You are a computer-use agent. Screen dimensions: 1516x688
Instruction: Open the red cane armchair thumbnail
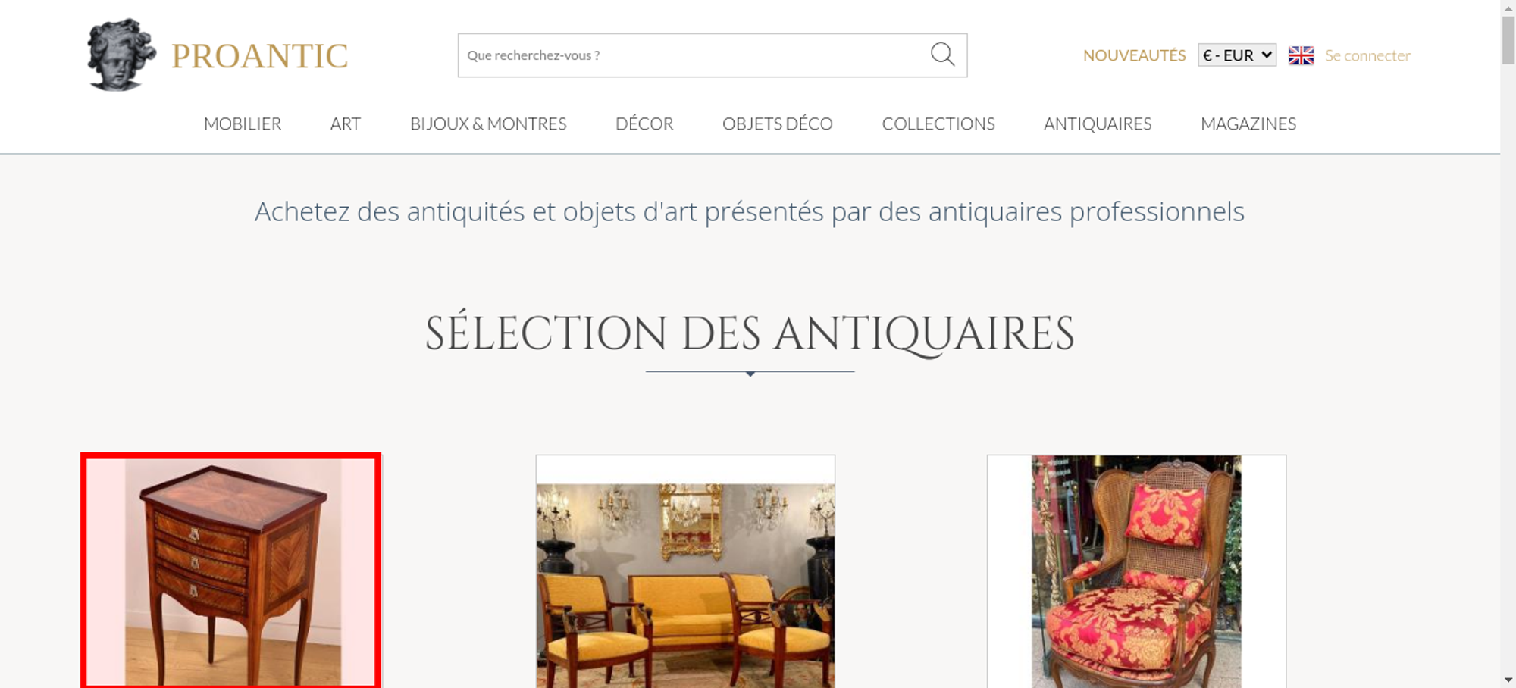(x=1136, y=571)
